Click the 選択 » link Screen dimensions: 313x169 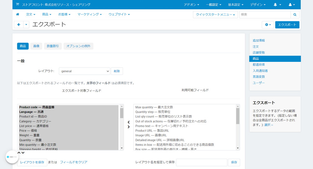tap(269, 125)
